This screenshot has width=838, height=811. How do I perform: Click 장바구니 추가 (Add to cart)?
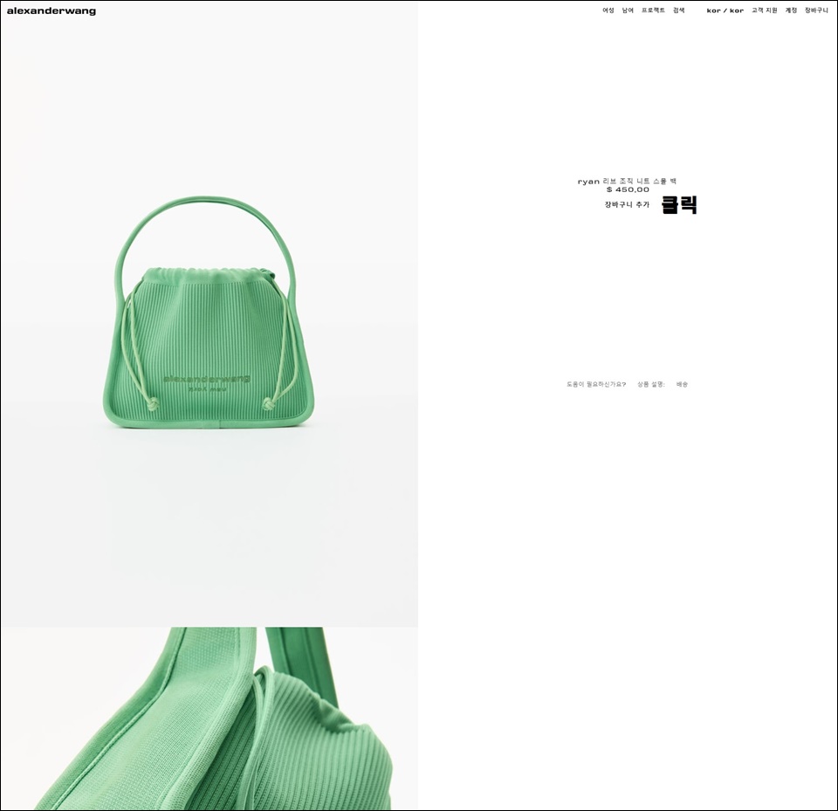coord(627,204)
